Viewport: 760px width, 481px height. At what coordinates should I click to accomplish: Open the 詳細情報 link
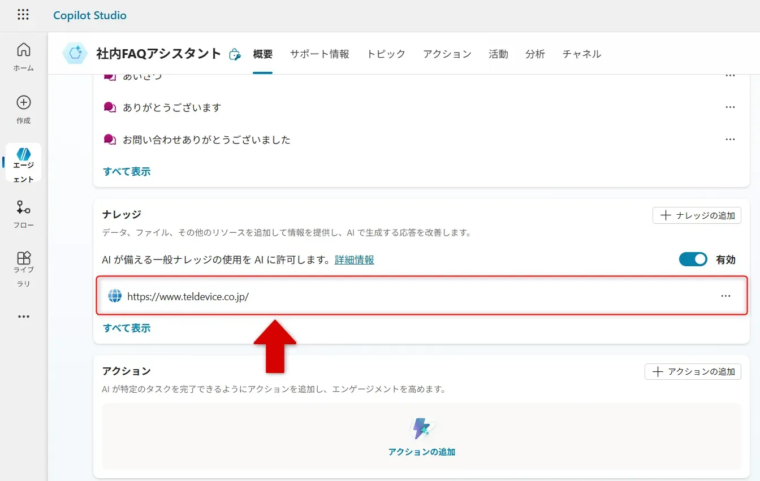click(x=354, y=260)
